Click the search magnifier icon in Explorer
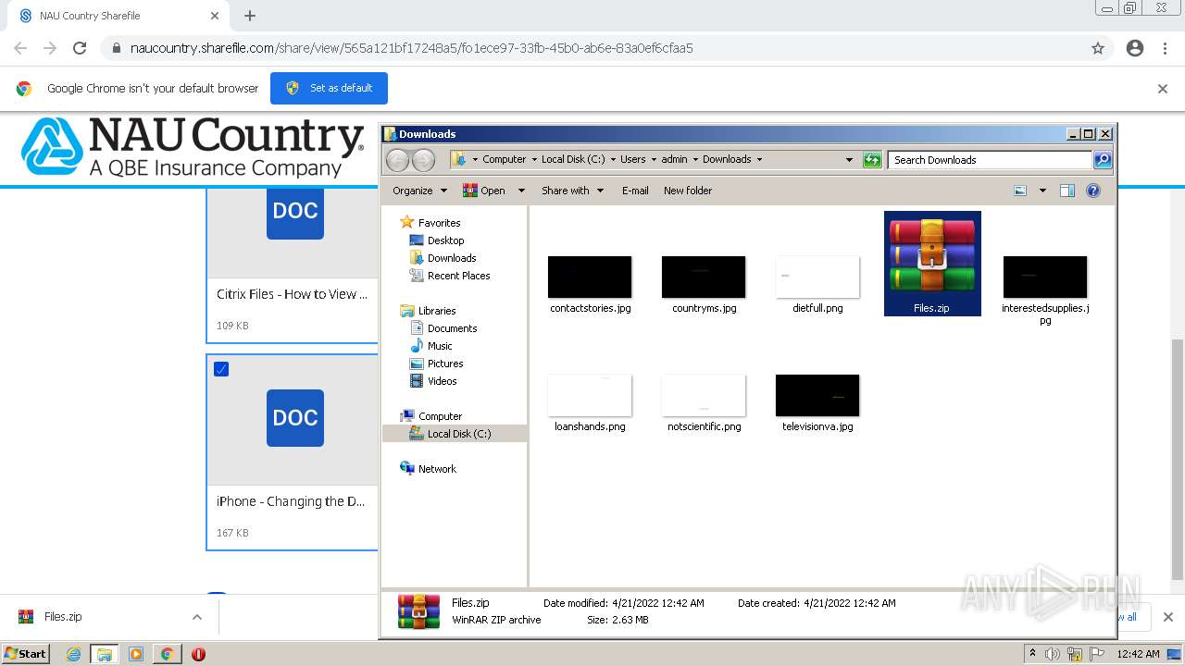The image size is (1185, 666). (x=1103, y=160)
